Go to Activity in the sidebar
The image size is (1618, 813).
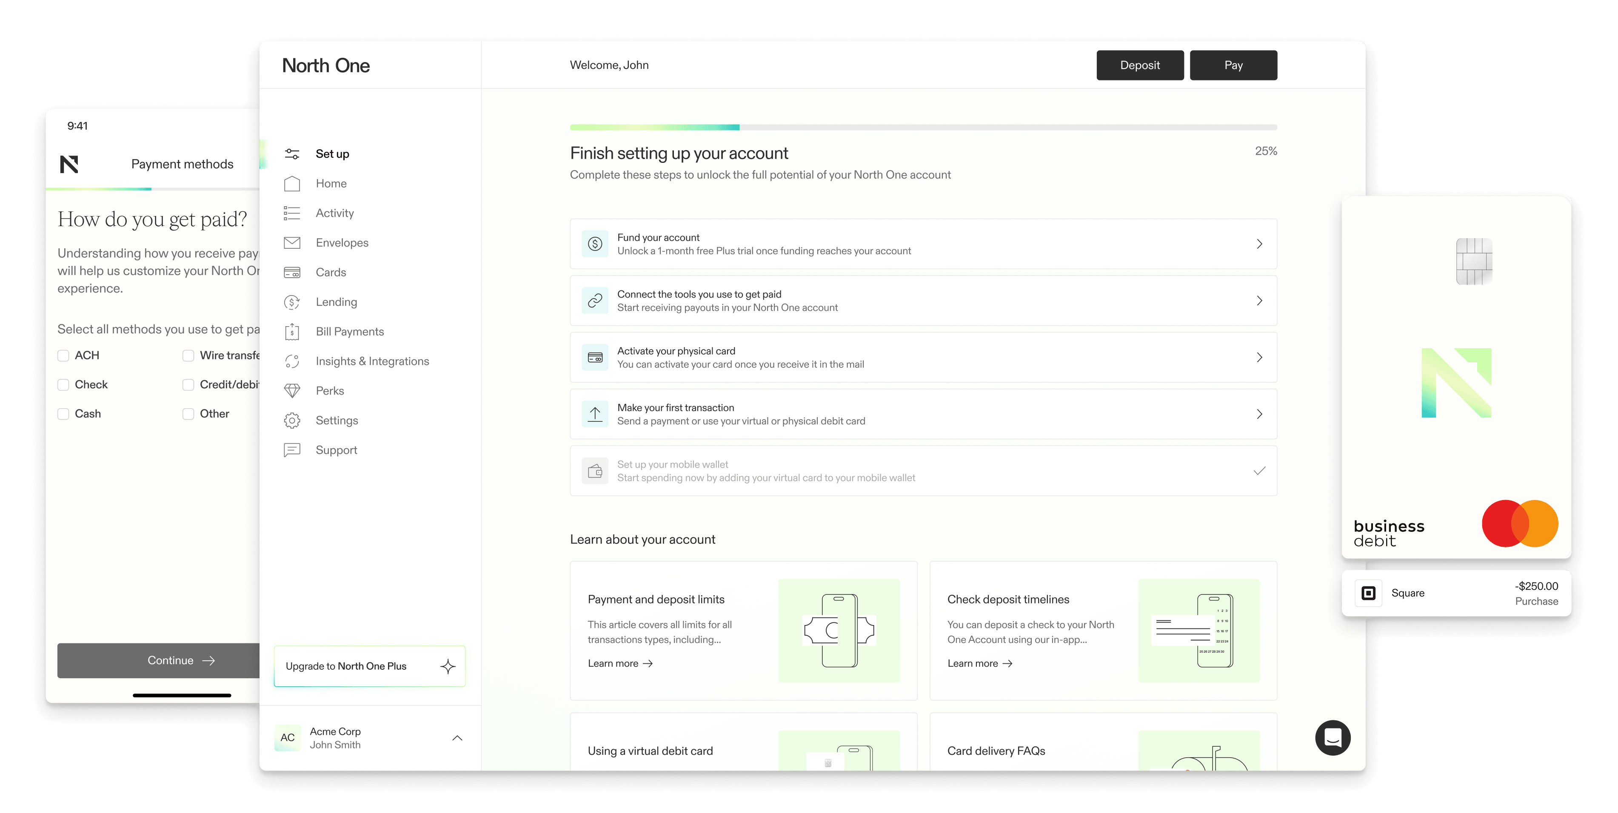click(x=335, y=213)
